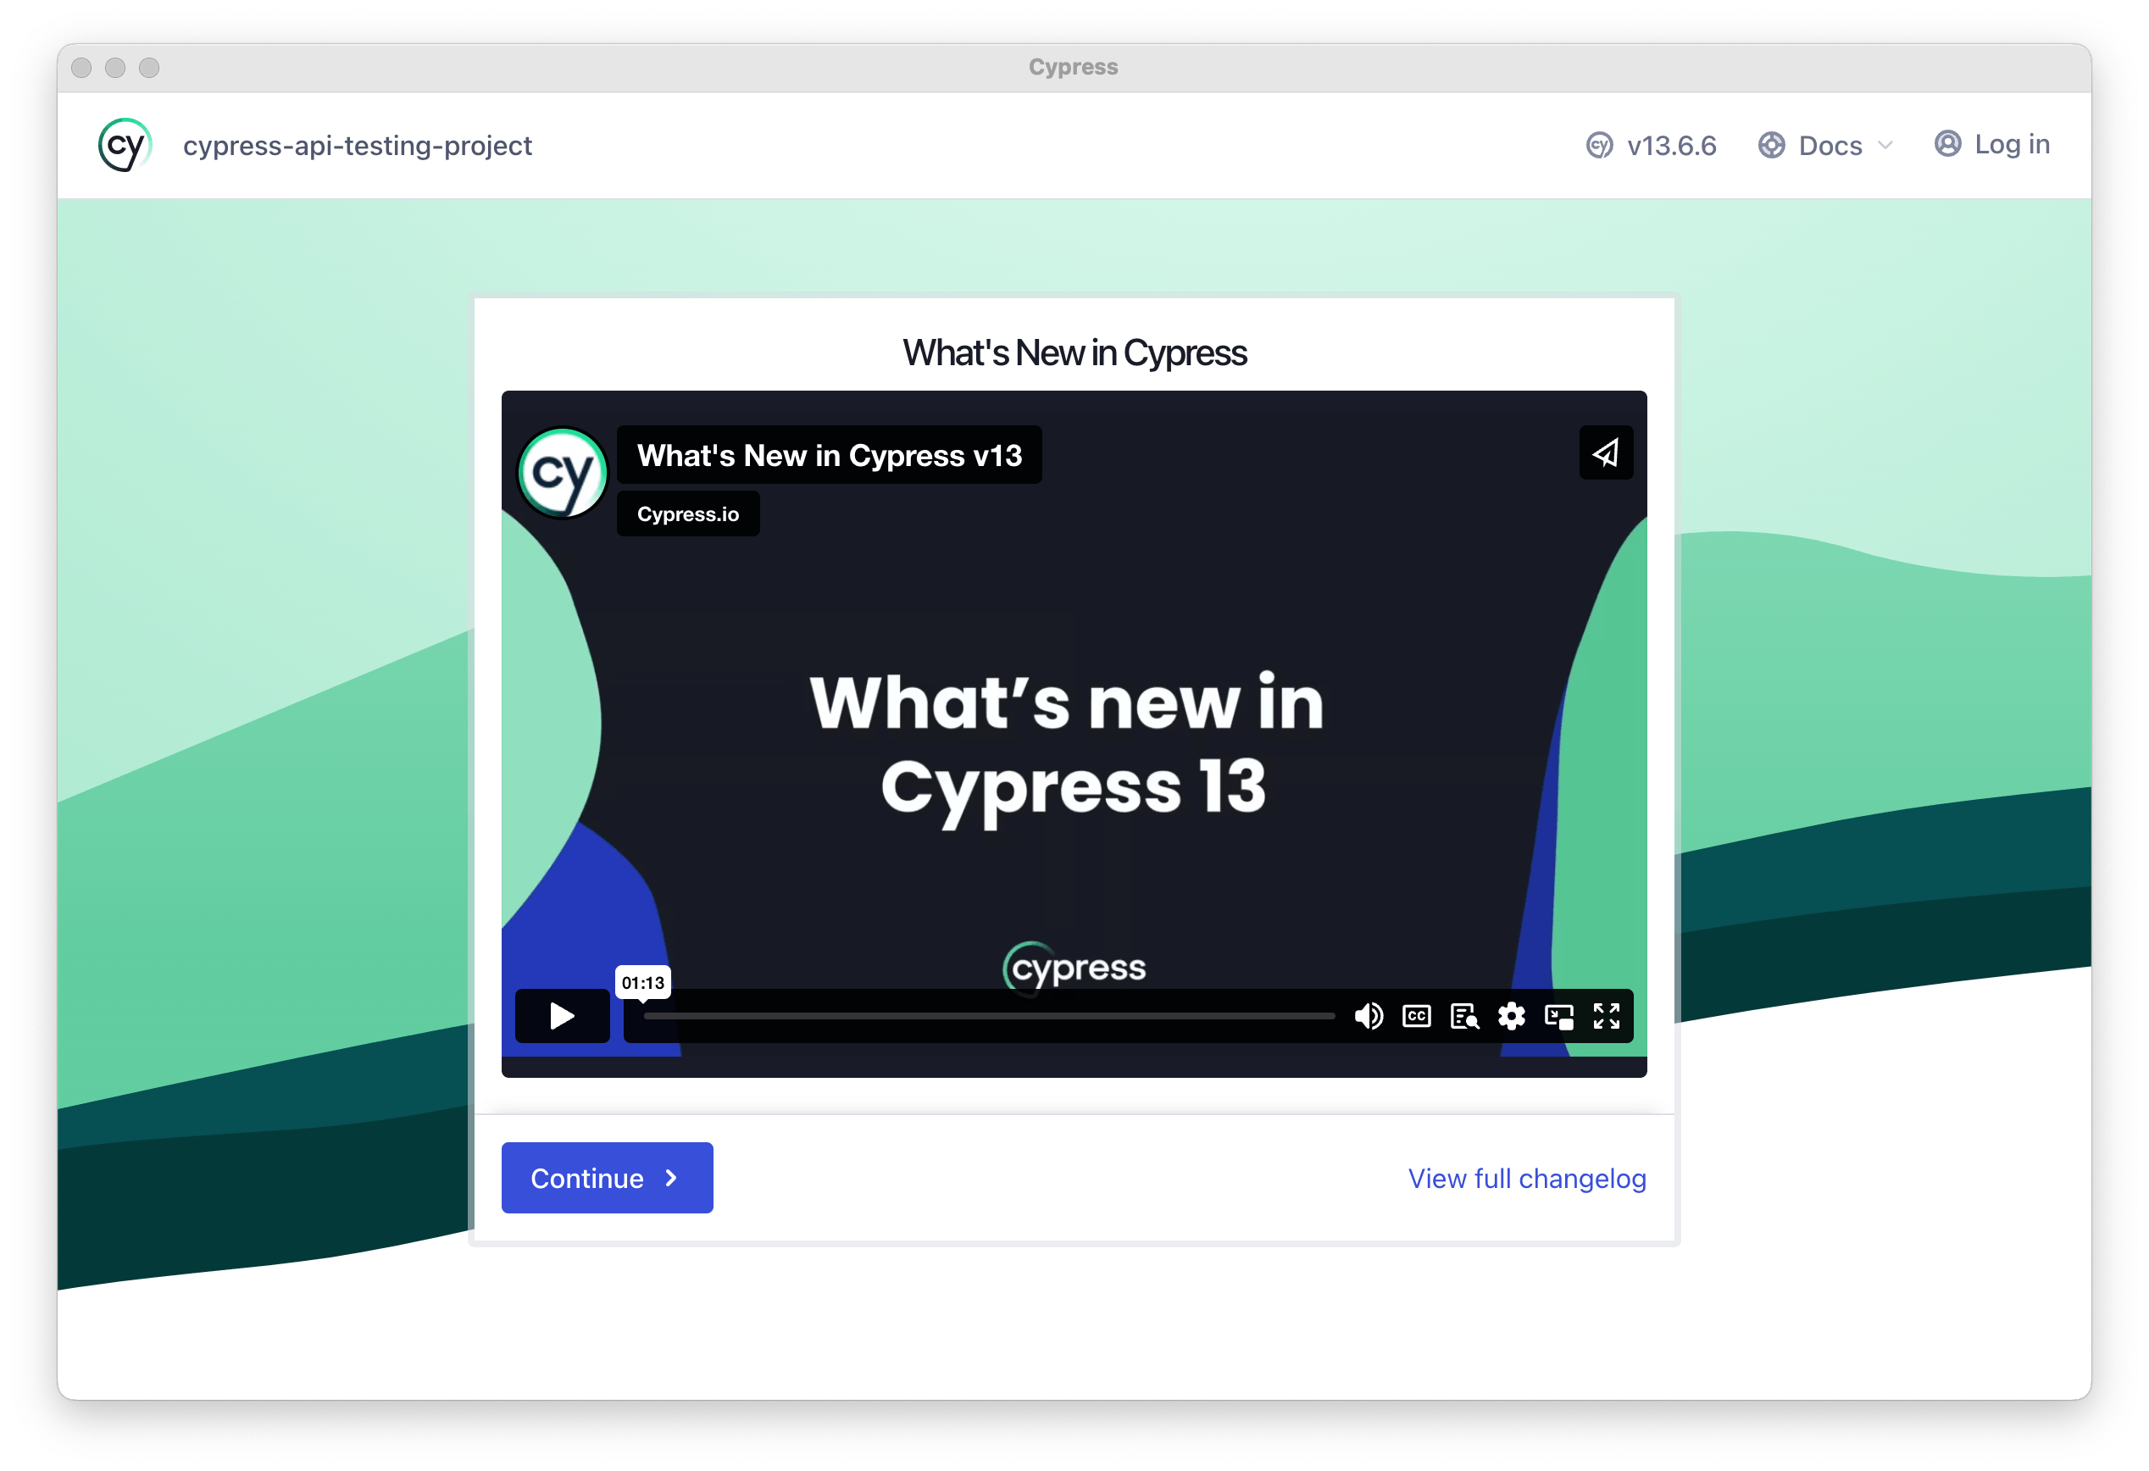
Task: Open the v13.6.6 version menu
Action: coord(1672,145)
